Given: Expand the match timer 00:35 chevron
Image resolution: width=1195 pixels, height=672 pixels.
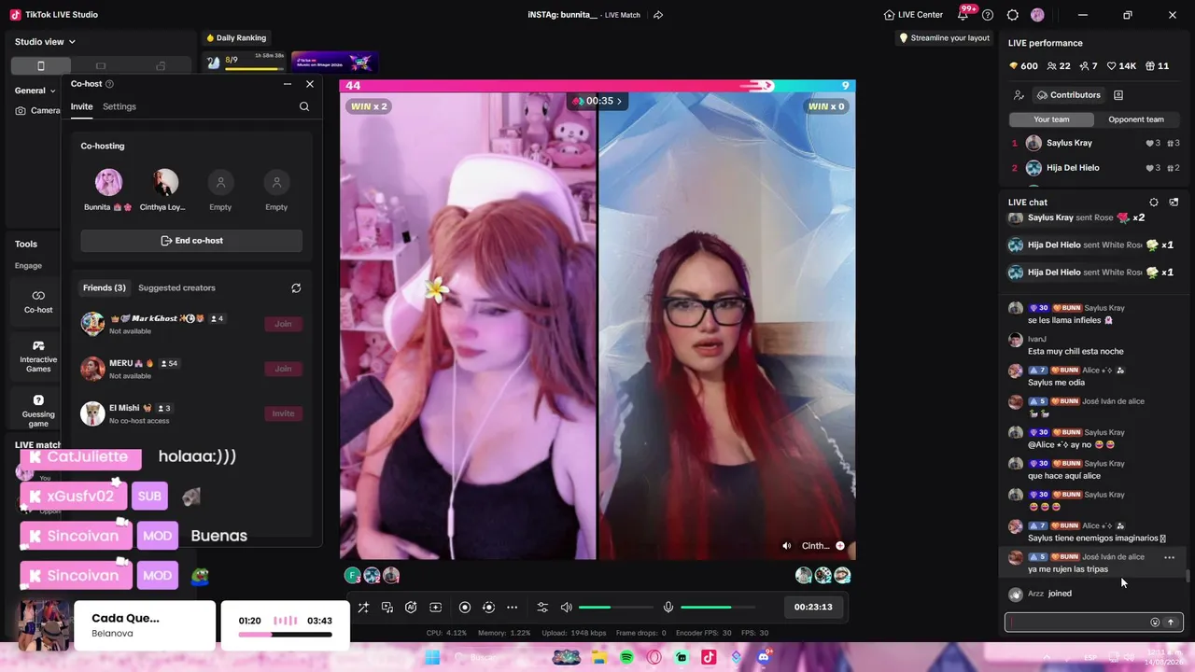Looking at the screenshot, I should point(619,101).
